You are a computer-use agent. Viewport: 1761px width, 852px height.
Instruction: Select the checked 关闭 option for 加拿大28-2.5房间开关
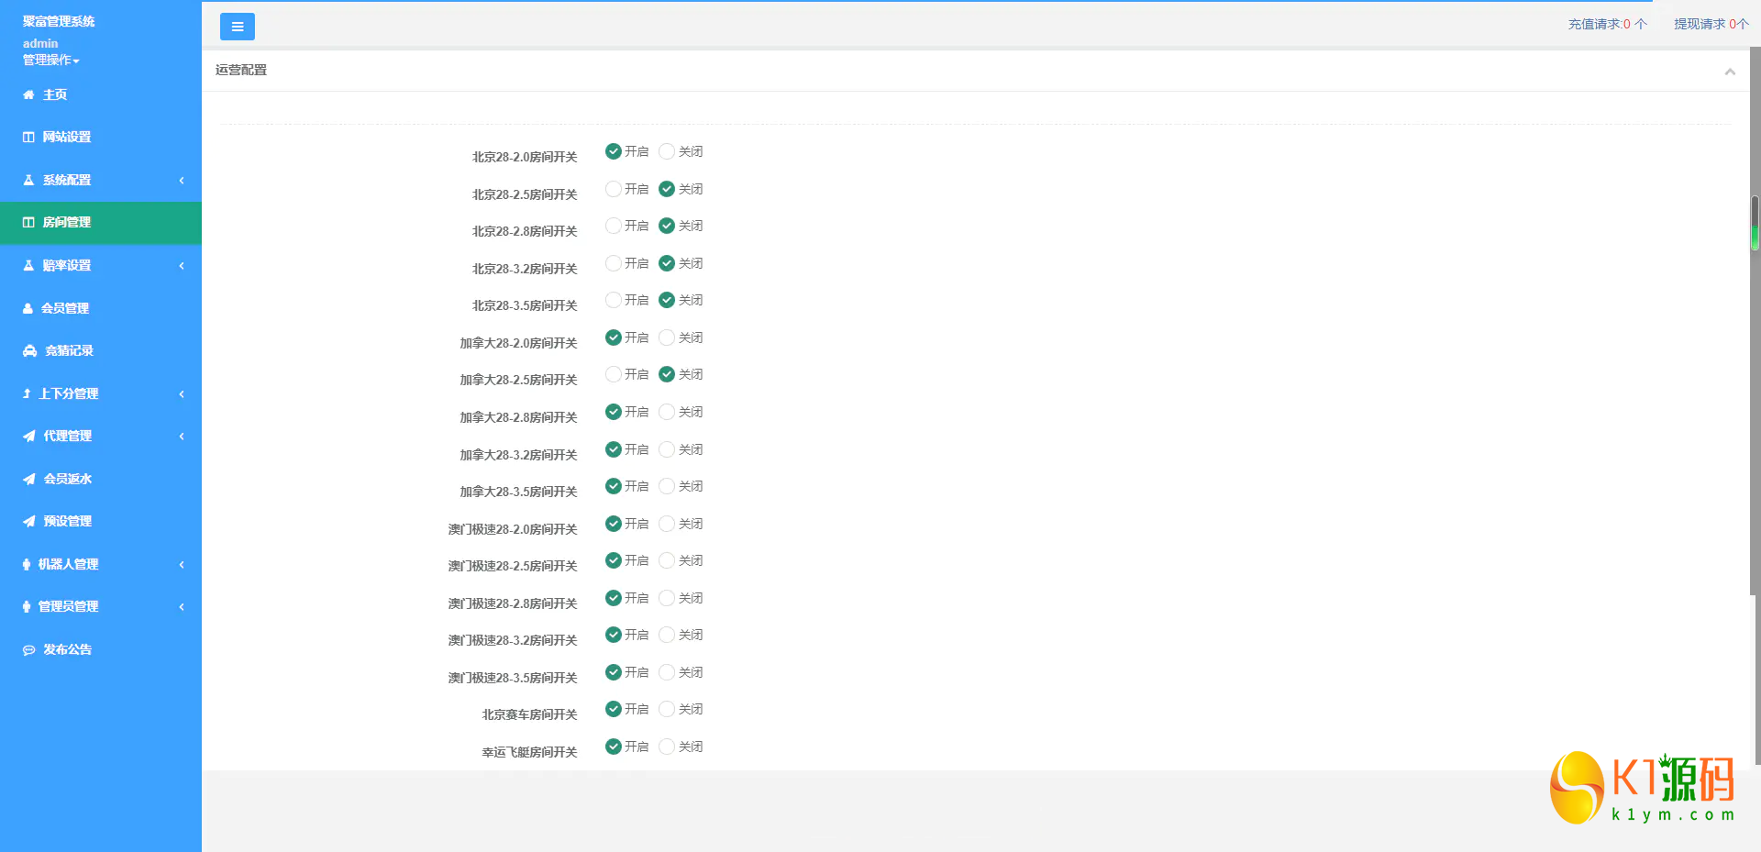[x=667, y=374]
